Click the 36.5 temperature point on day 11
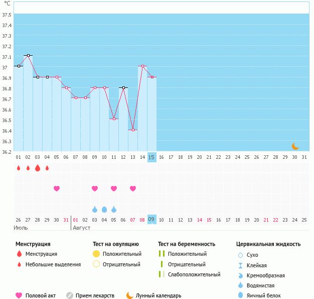Image resolution: width=314 pixels, height=299 pixels. [114, 119]
